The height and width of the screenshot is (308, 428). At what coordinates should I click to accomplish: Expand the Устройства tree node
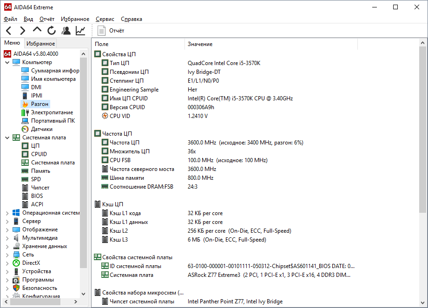[7, 272]
